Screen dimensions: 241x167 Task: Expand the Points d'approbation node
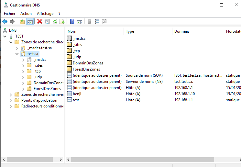point(11,100)
